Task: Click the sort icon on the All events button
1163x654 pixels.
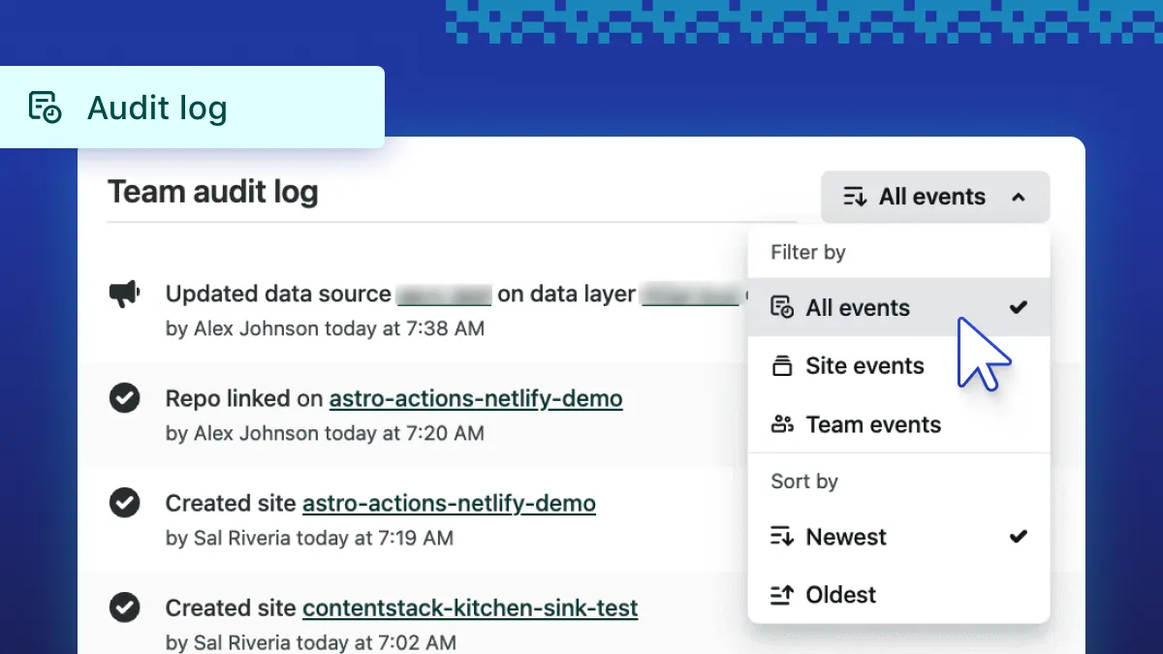Action: [x=855, y=197]
